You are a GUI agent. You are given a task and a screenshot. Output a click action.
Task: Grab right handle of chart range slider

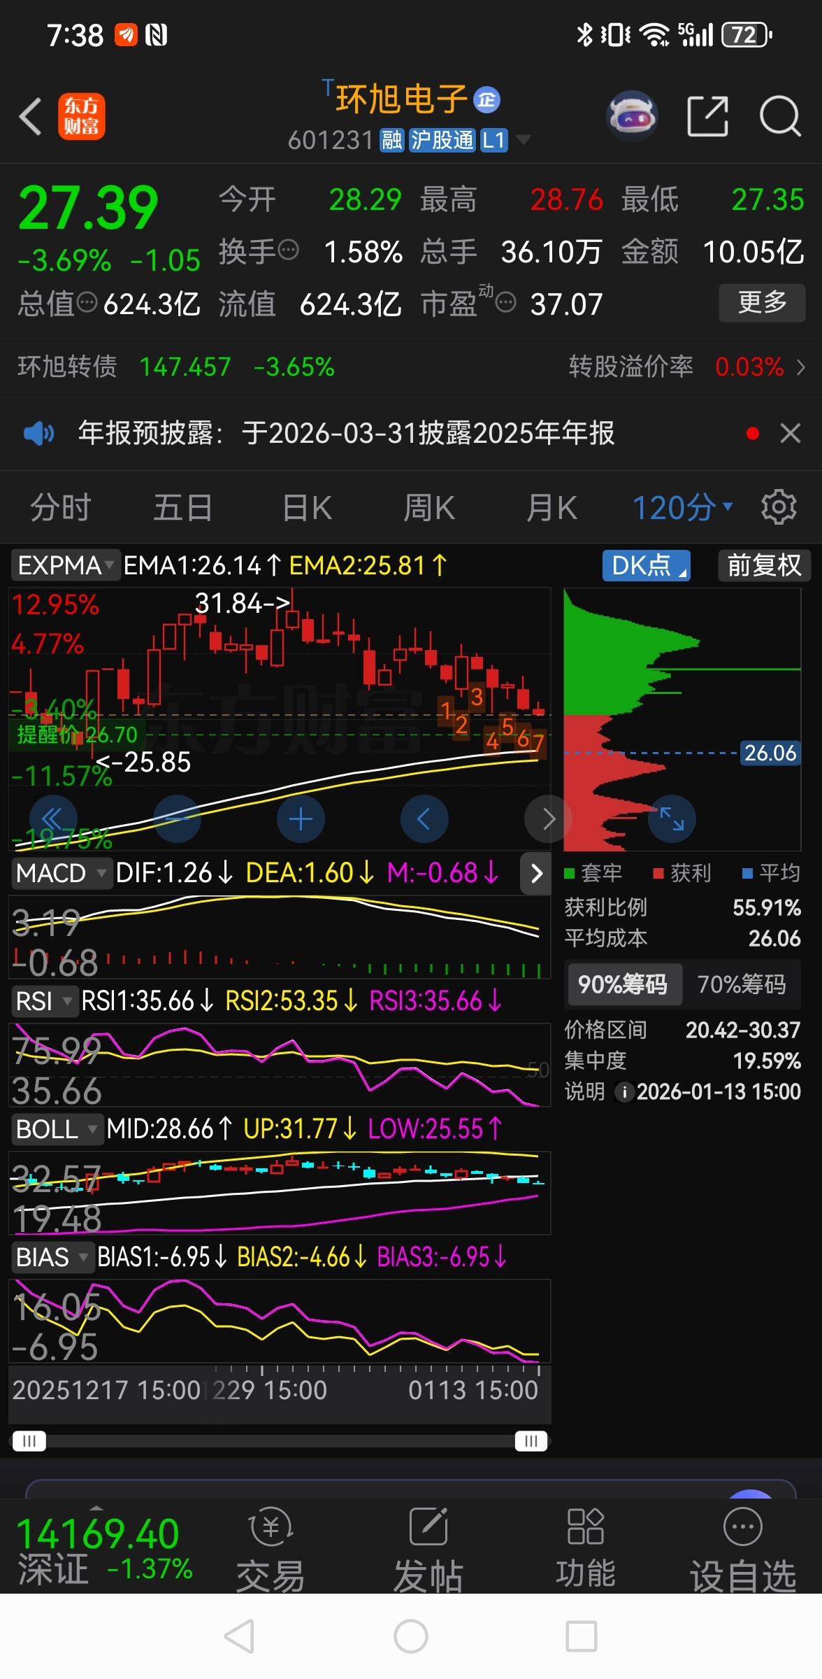coord(531,1440)
